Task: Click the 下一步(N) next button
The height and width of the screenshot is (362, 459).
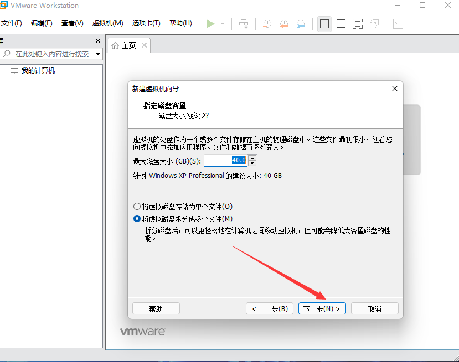Action: click(x=322, y=309)
